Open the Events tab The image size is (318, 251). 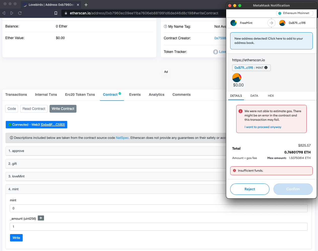pos(135,95)
